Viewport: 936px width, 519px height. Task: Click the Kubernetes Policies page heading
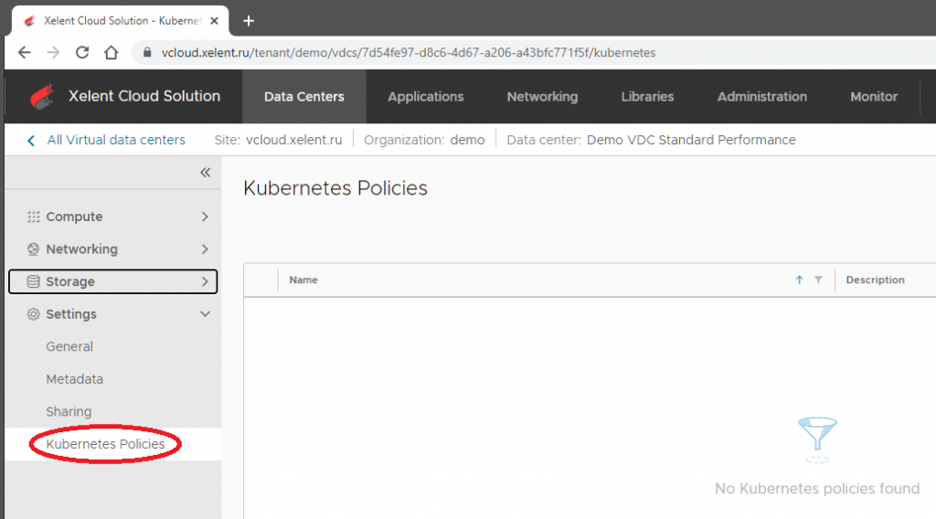pos(335,188)
